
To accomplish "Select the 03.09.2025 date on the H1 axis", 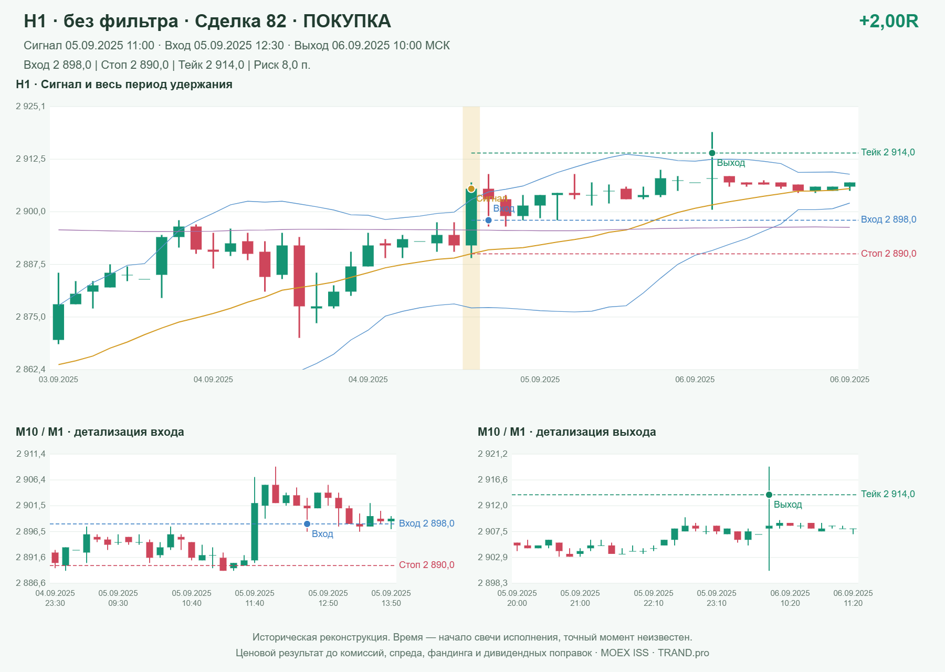I will coord(58,380).
